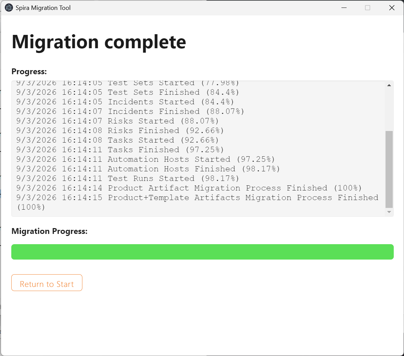The width and height of the screenshot is (404, 356).
Task: Click the Maximize window button
Action: coord(368,8)
